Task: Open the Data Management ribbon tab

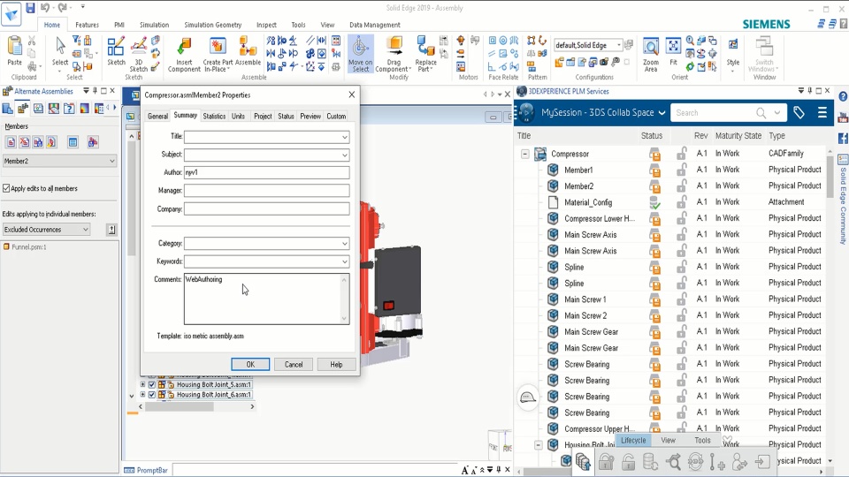Action: (375, 25)
